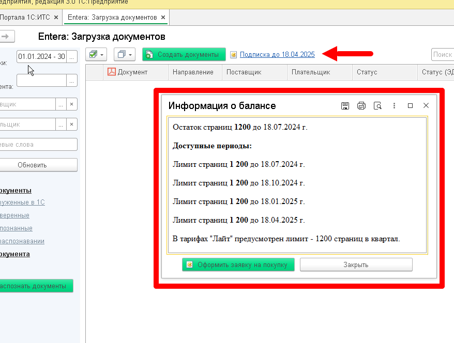The width and height of the screenshot is (454, 343).
Task: Open the documents loaded in 1С link
Action: click(22, 202)
